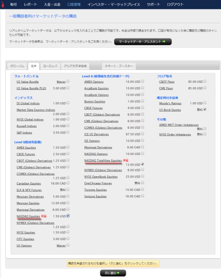Open the マーケットデータ・アシスタント button
Screen dimensions: 221x278
click(x=143, y=42)
